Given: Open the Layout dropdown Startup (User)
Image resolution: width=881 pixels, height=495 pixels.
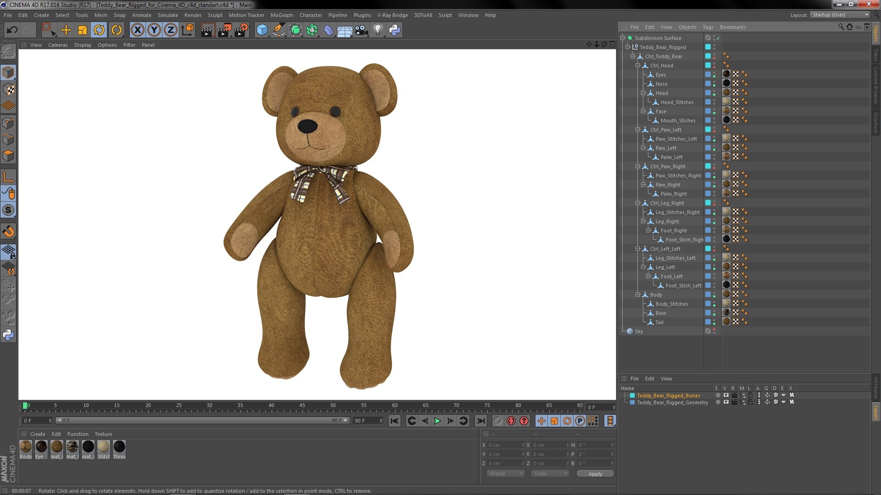Looking at the screenshot, I should coord(840,15).
